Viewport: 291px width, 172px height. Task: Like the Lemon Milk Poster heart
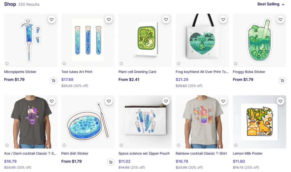click(x=280, y=101)
